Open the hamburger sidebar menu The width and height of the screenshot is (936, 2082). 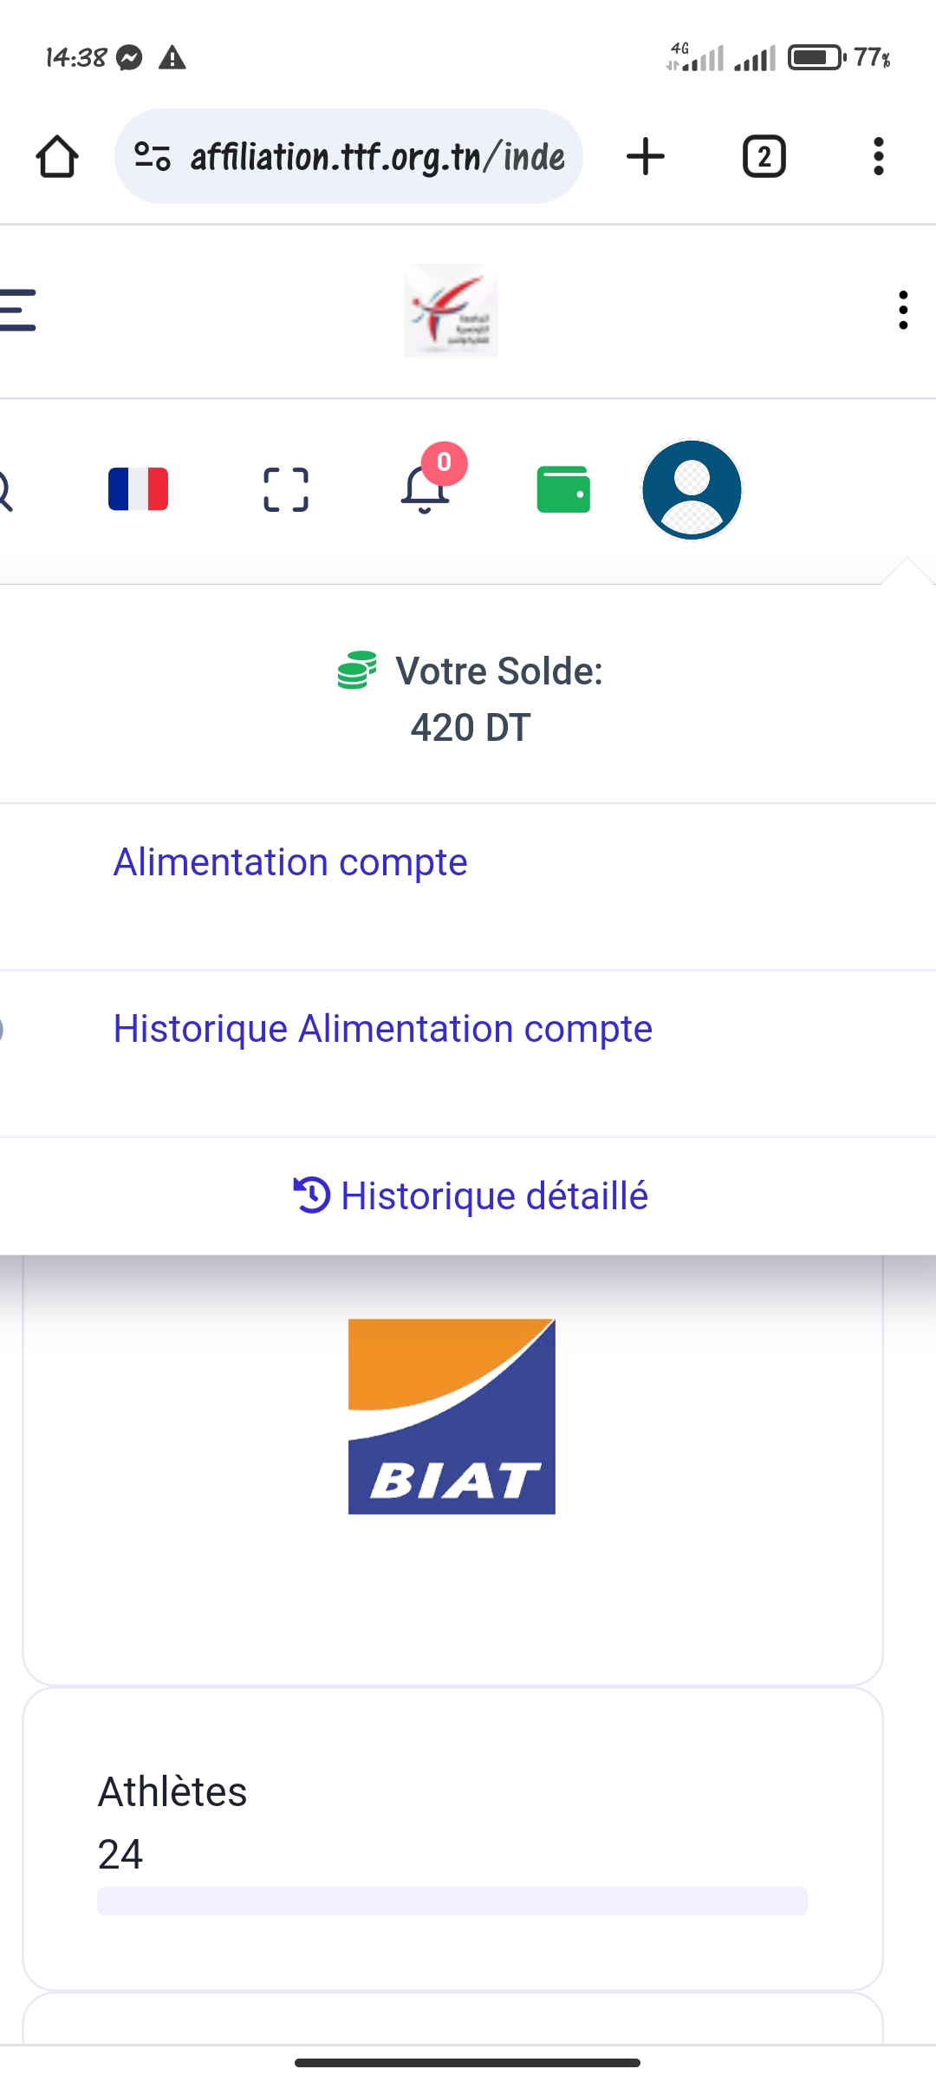[17, 311]
